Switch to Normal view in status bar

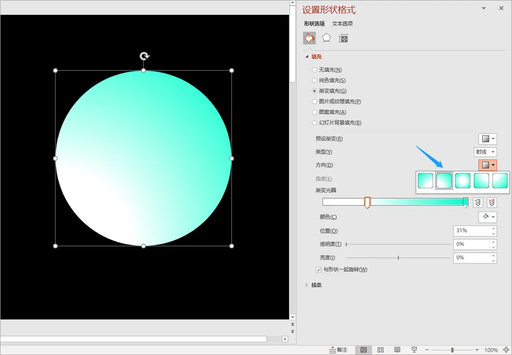tap(363, 350)
